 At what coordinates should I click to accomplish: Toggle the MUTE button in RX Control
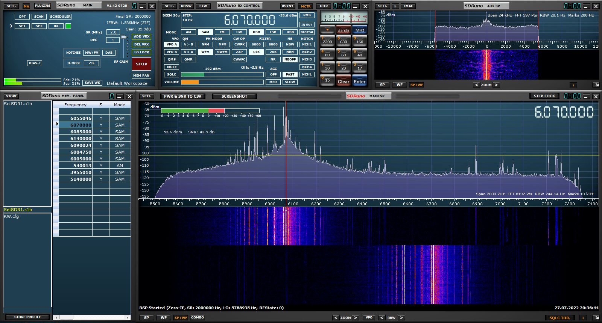(172, 67)
